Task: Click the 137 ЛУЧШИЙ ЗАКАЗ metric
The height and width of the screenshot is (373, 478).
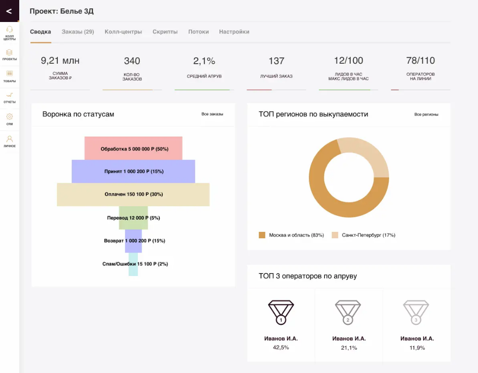Action: pyautogui.click(x=276, y=68)
